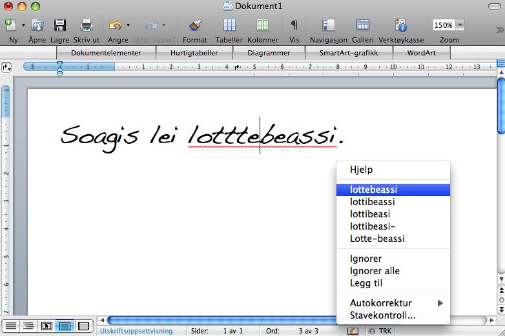
Task: Choose Legg til in the context menu
Action: (393, 283)
